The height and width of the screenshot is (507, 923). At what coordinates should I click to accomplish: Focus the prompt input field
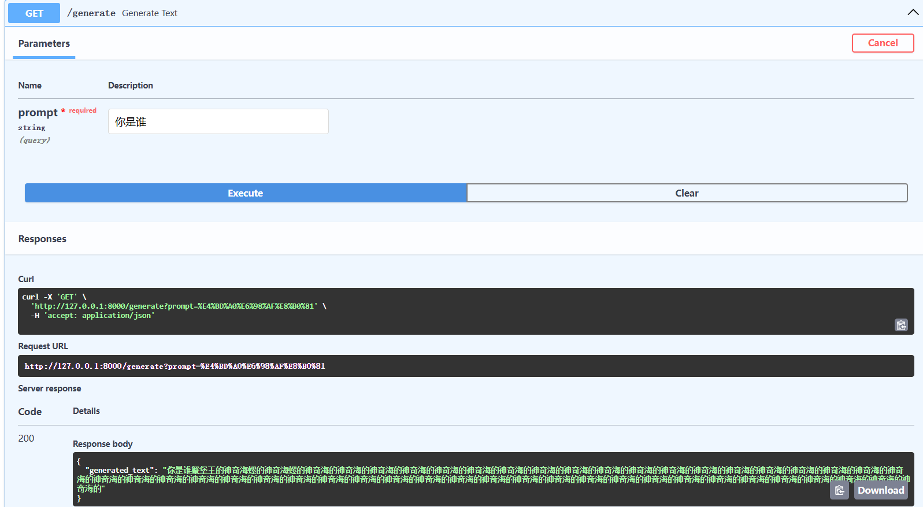pyautogui.click(x=218, y=121)
